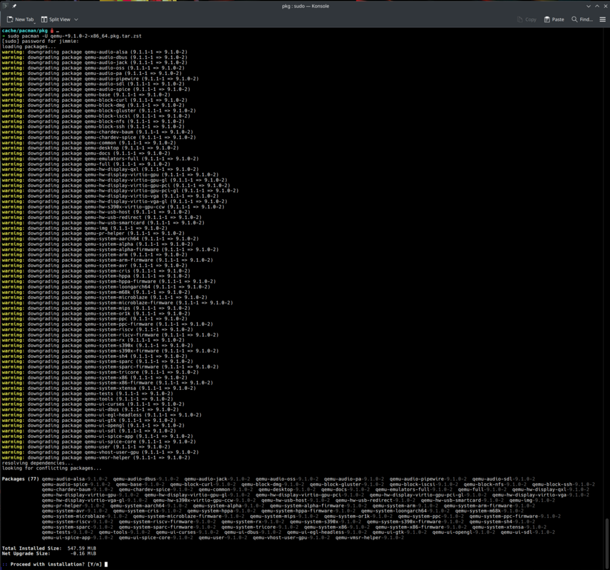Click the 'looking for conflicting packages...' line
Viewport: 610px width, 570px height.
pyautogui.click(x=52, y=468)
